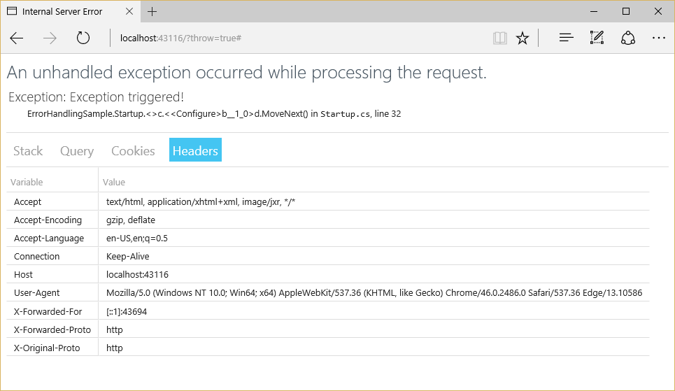Open Reading view book icon

point(499,38)
